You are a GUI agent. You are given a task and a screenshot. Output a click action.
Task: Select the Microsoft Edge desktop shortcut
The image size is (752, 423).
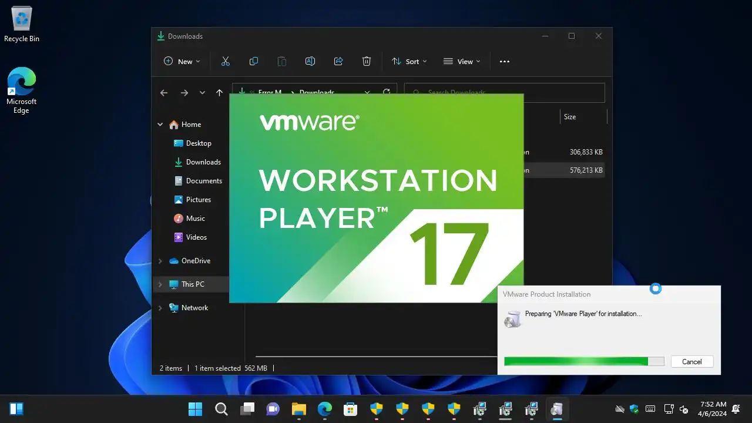point(22,90)
